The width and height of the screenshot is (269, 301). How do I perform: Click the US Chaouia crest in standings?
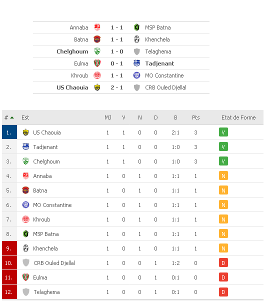(x=25, y=132)
